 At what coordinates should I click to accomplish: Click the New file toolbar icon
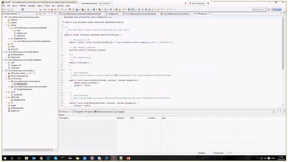point(4,9)
